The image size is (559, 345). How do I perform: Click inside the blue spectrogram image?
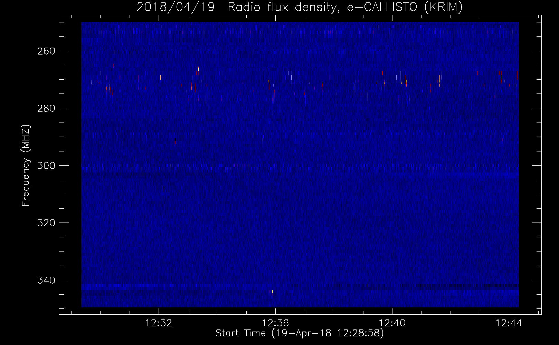point(300,165)
